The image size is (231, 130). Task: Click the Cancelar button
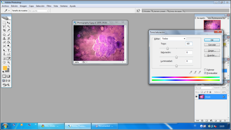coord(212,45)
